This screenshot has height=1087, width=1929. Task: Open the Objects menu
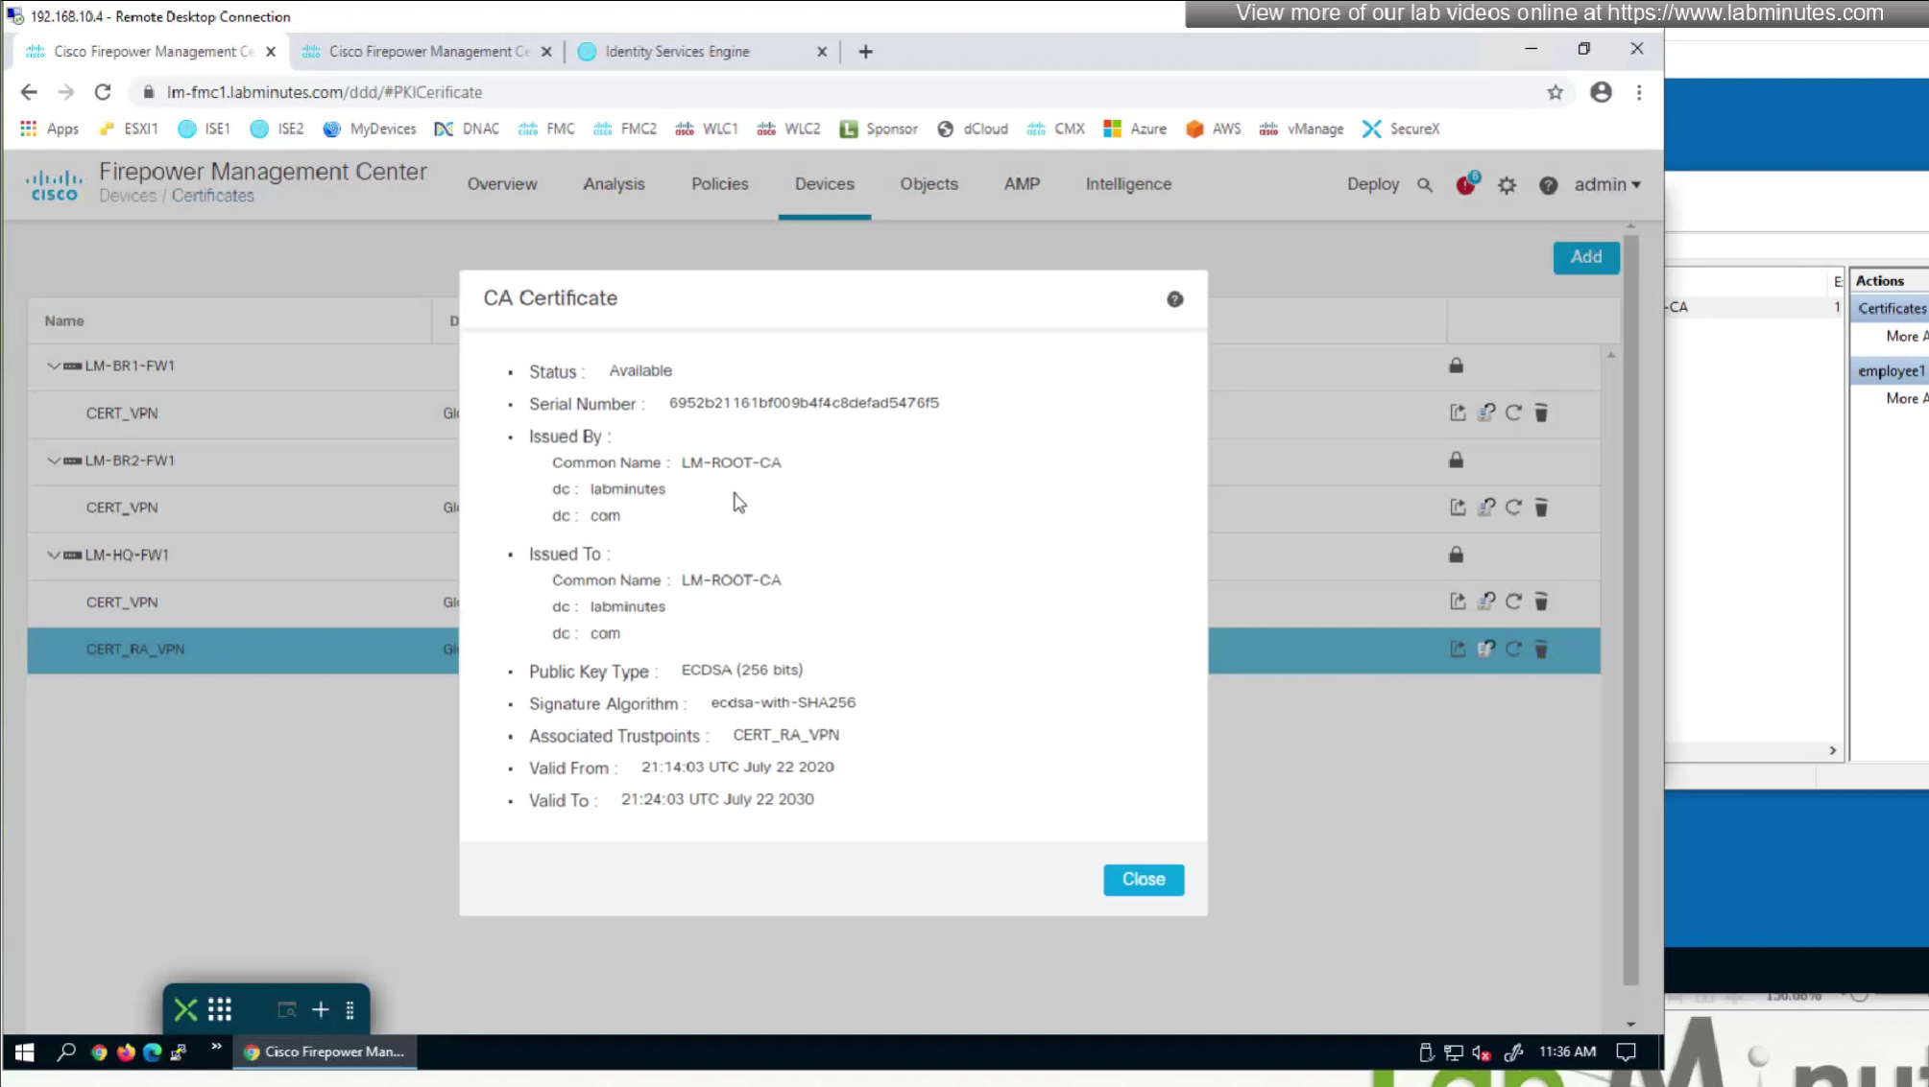(928, 184)
